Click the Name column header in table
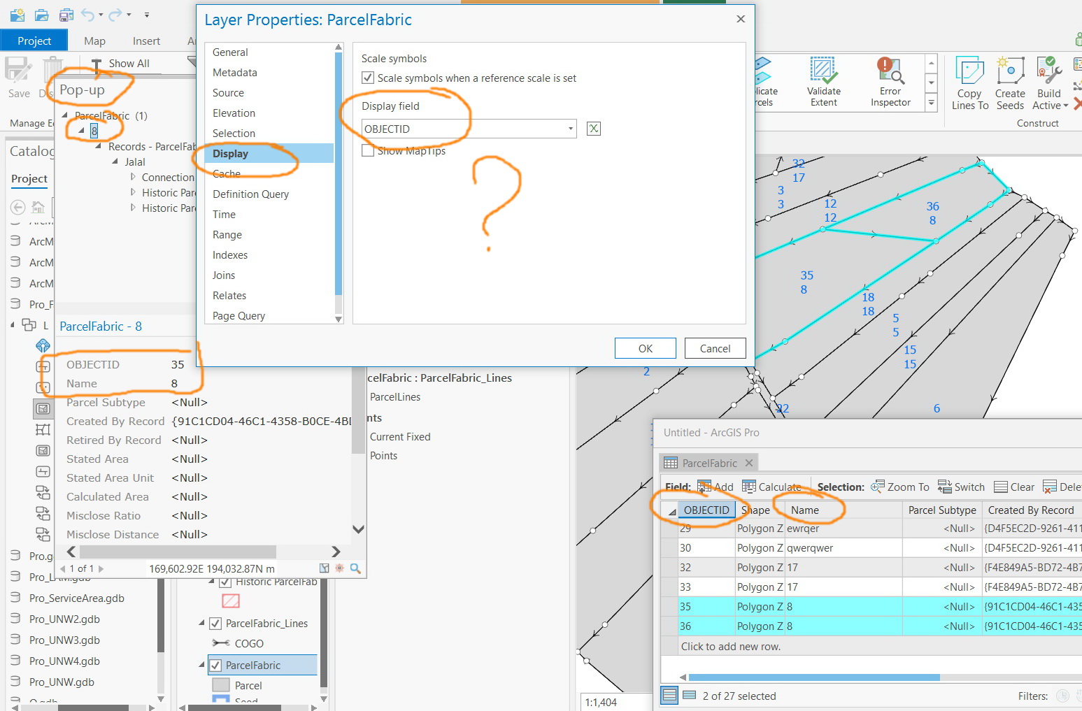 point(843,510)
